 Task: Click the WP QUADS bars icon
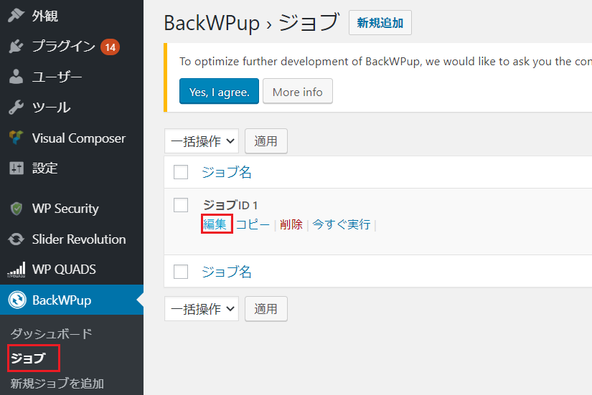point(17,270)
